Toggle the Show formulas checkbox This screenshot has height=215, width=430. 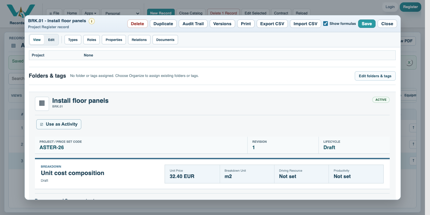326,24
